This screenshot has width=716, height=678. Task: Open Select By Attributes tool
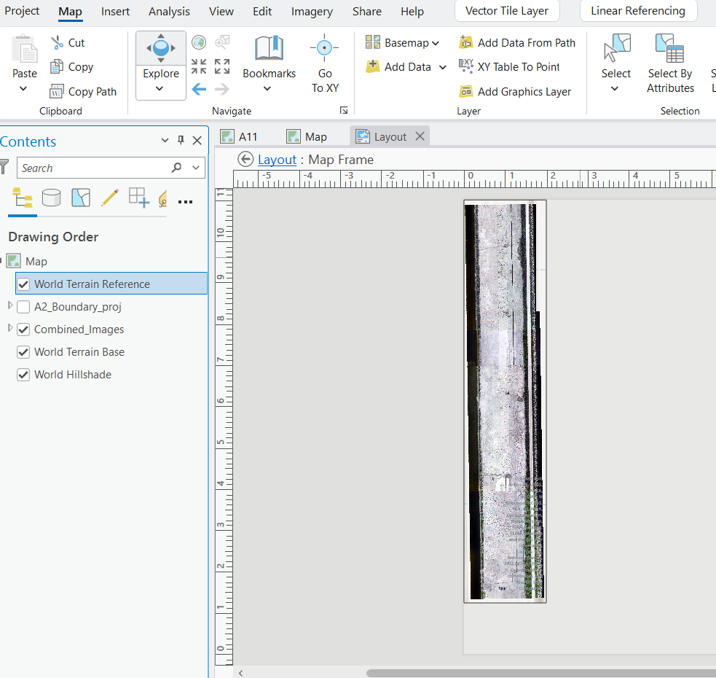click(x=670, y=63)
